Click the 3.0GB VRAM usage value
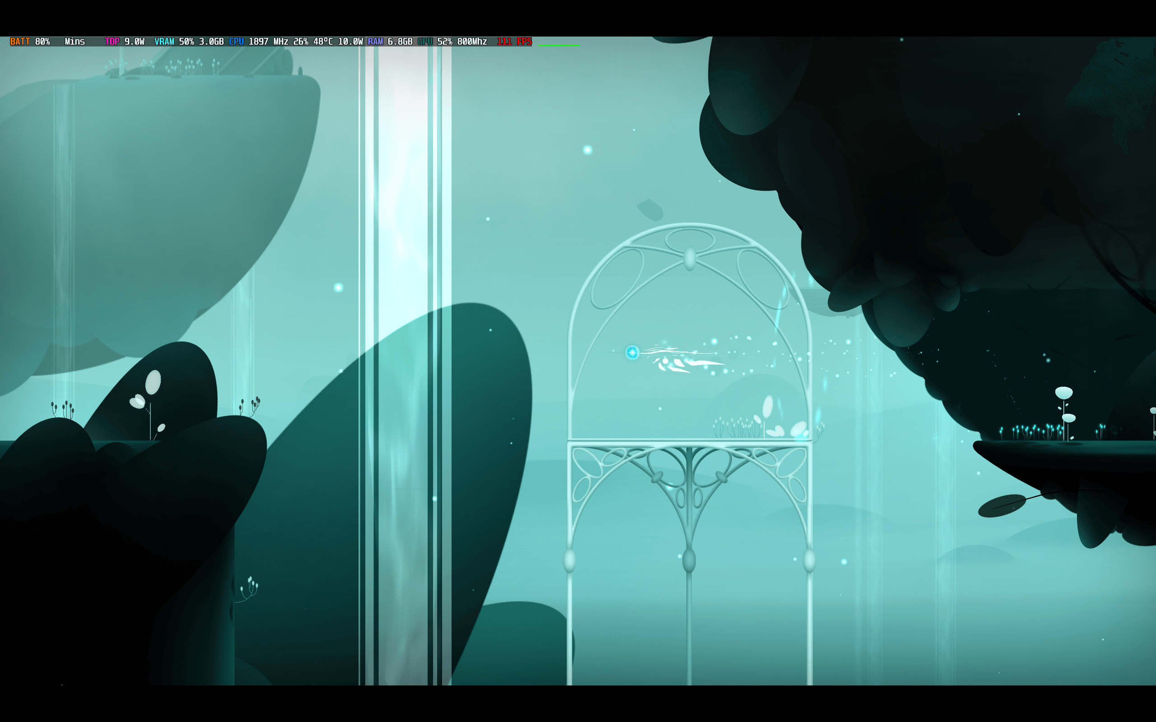 coord(211,42)
